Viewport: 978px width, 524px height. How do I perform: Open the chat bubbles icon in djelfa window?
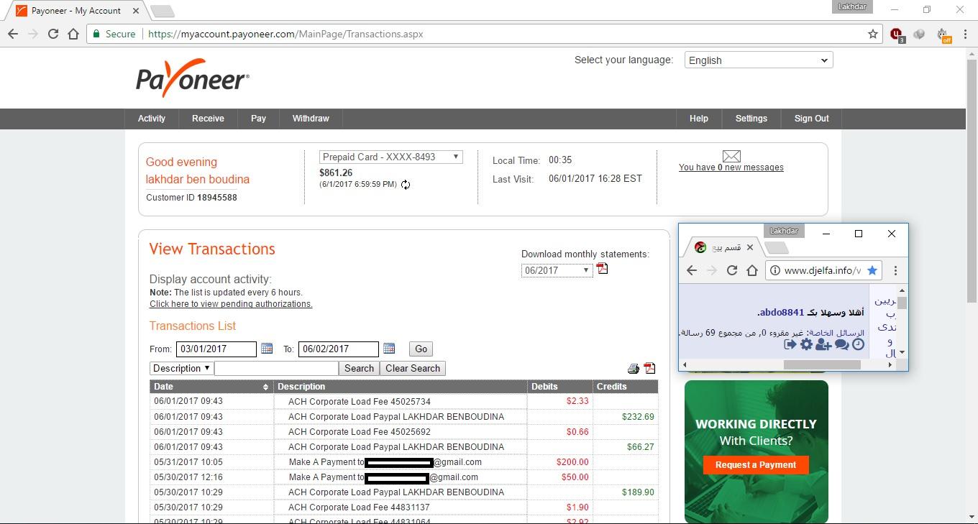[x=841, y=344]
